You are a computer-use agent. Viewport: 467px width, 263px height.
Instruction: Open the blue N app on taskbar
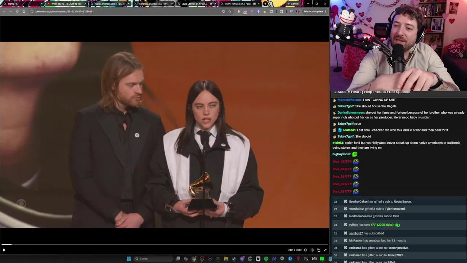[274, 259]
